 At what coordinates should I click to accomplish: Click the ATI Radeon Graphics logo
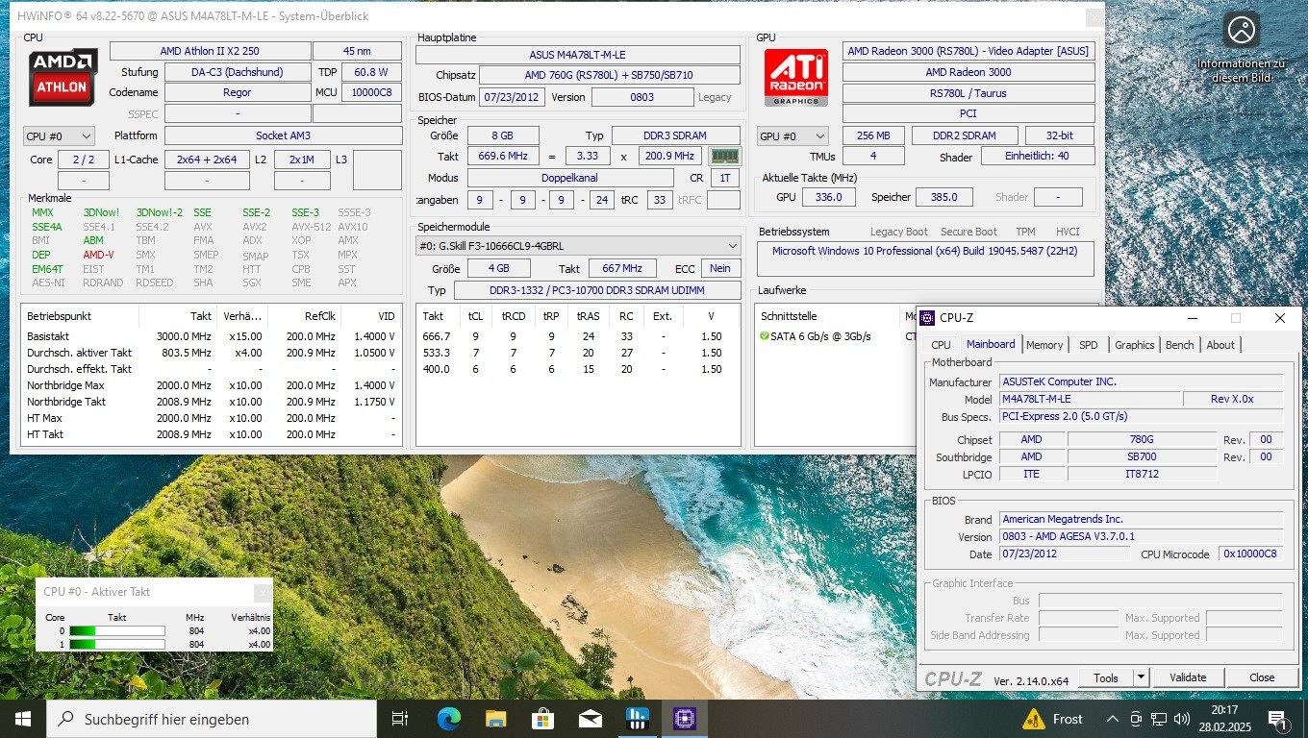pyautogui.click(x=796, y=77)
